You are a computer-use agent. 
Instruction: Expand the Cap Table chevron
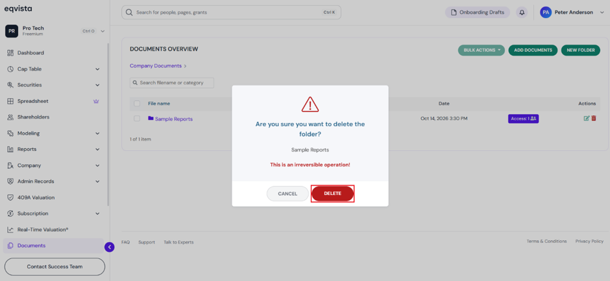pos(97,69)
